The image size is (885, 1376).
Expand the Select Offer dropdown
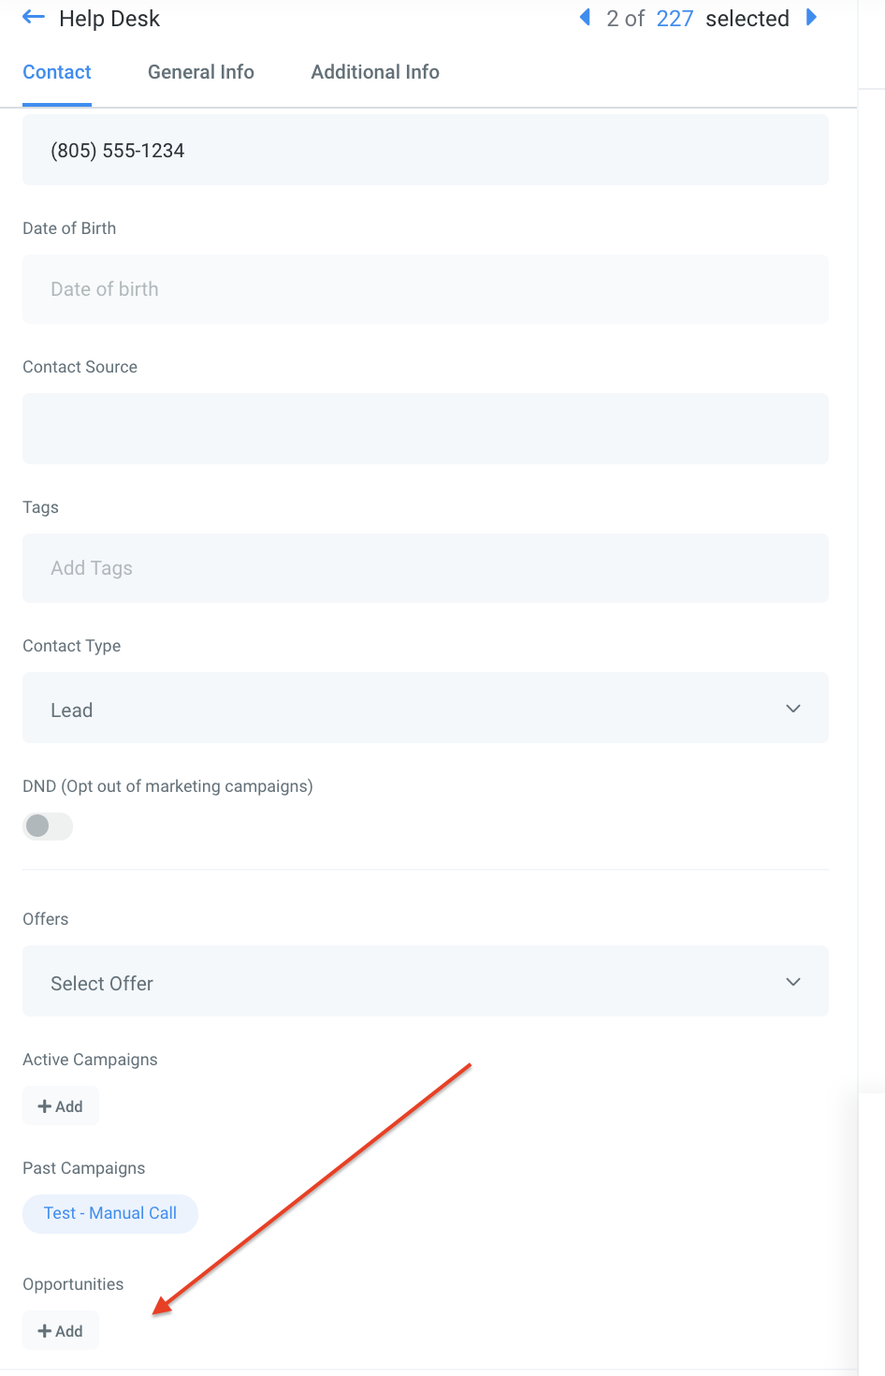point(425,982)
